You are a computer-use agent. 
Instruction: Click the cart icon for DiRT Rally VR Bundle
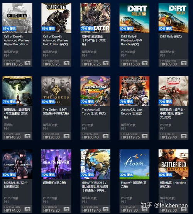(x=144, y=63)
